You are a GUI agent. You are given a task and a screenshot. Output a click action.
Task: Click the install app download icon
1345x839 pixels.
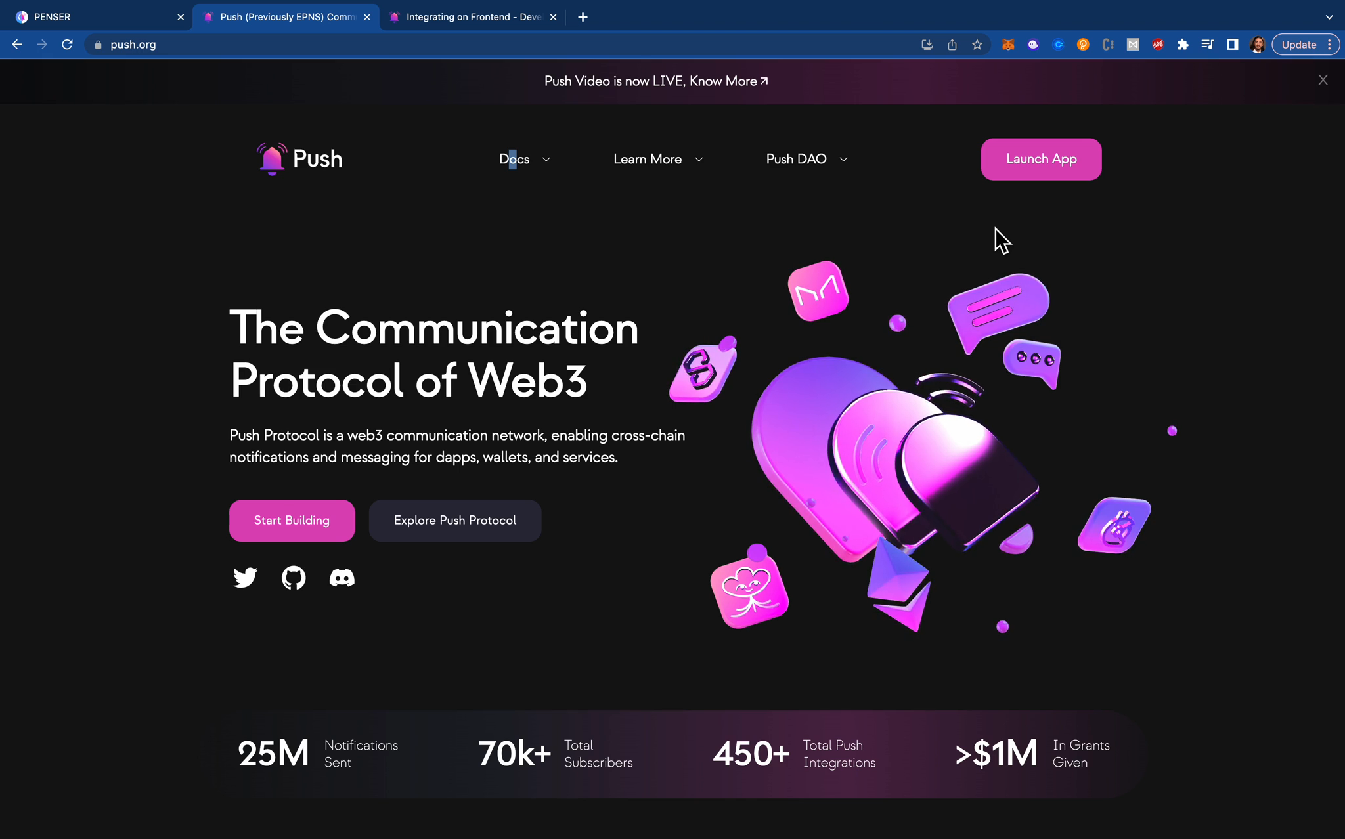click(x=927, y=45)
